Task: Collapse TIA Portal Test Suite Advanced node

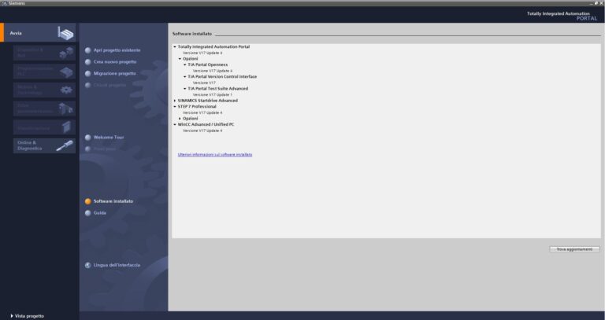Action: click(185, 89)
